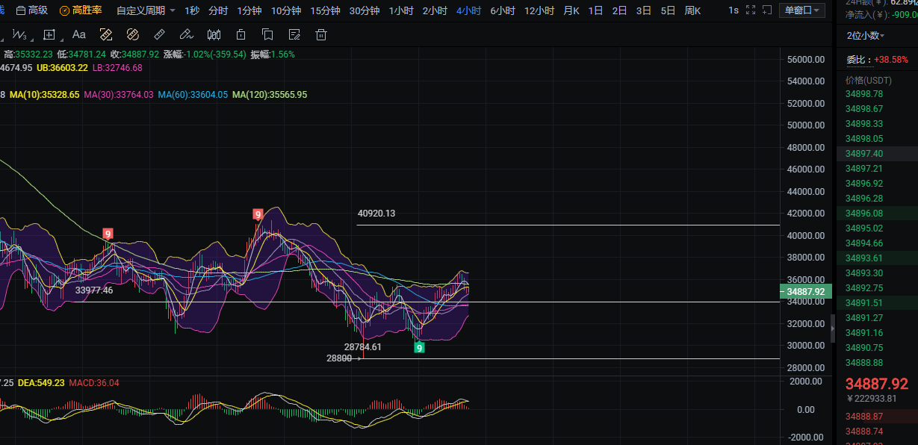Select the 周K weekly timeframe

(692, 10)
